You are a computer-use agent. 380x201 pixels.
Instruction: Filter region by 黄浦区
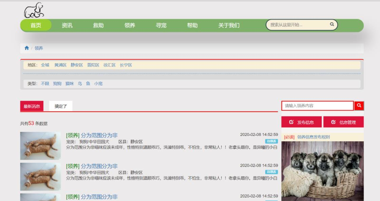[60, 65]
